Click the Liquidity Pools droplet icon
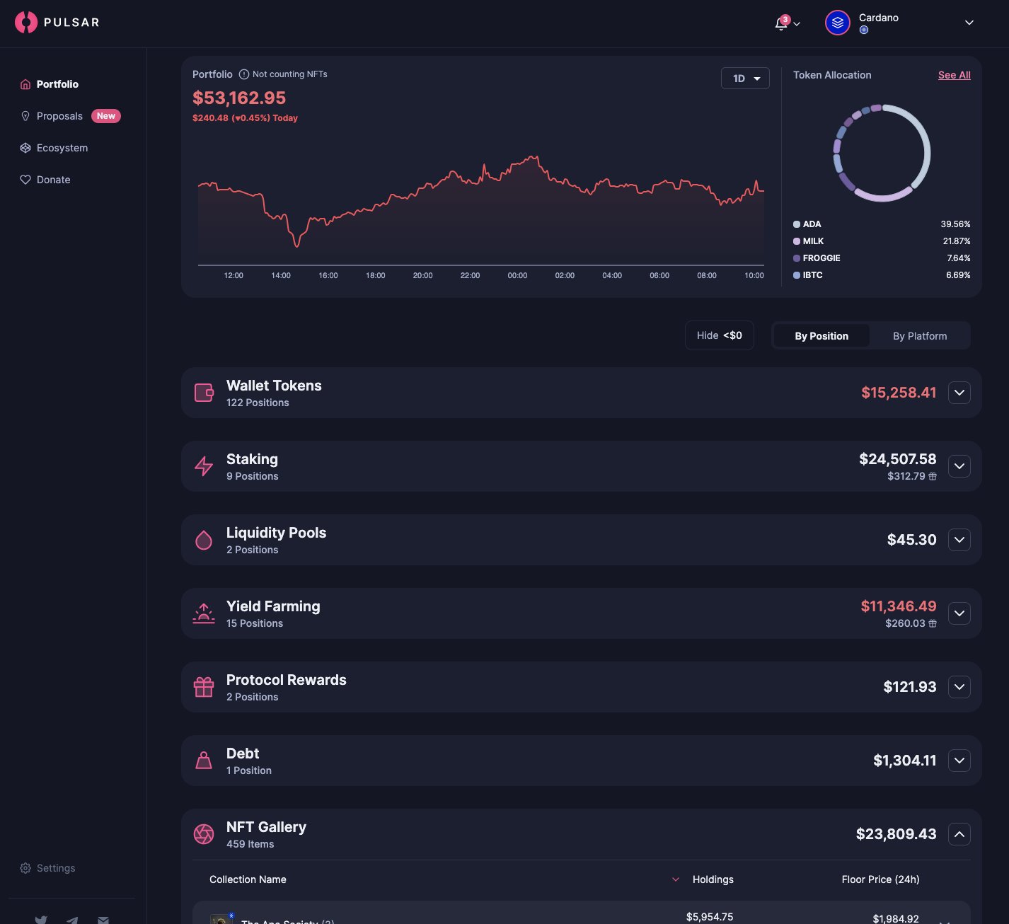Image resolution: width=1009 pixels, height=924 pixels. (x=204, y=540)
